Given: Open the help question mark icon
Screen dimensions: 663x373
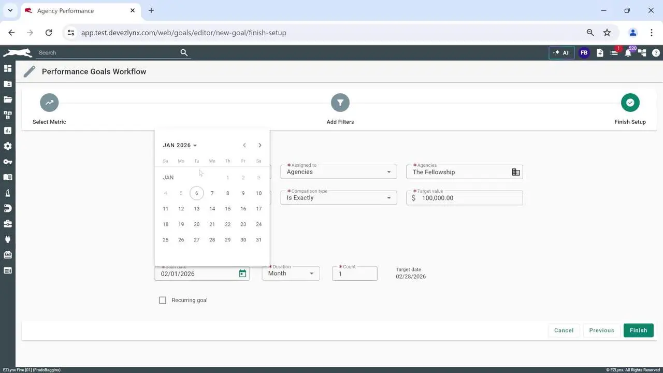Looking at the screenshot, I should point(656,53).
